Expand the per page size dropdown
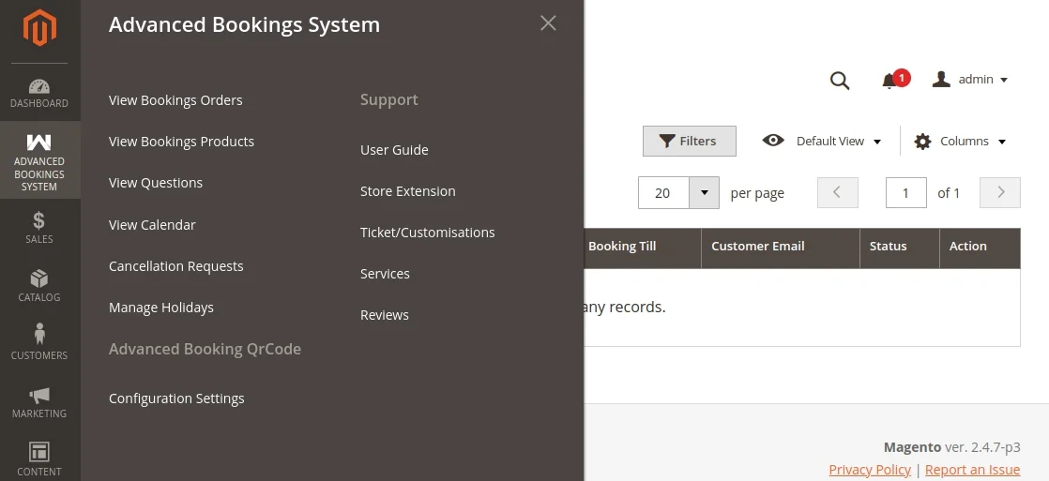Screen dimensions: 1049x481 (x=704, y=193)
